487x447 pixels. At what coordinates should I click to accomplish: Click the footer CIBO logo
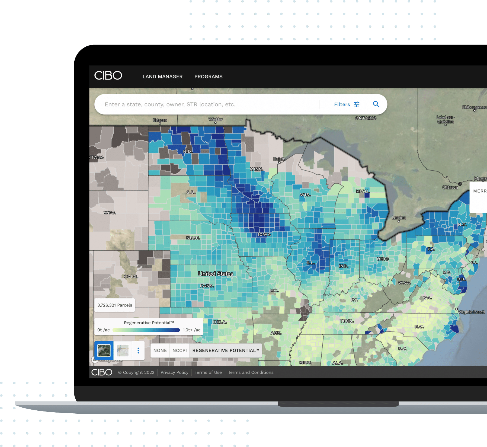(102, 372)
